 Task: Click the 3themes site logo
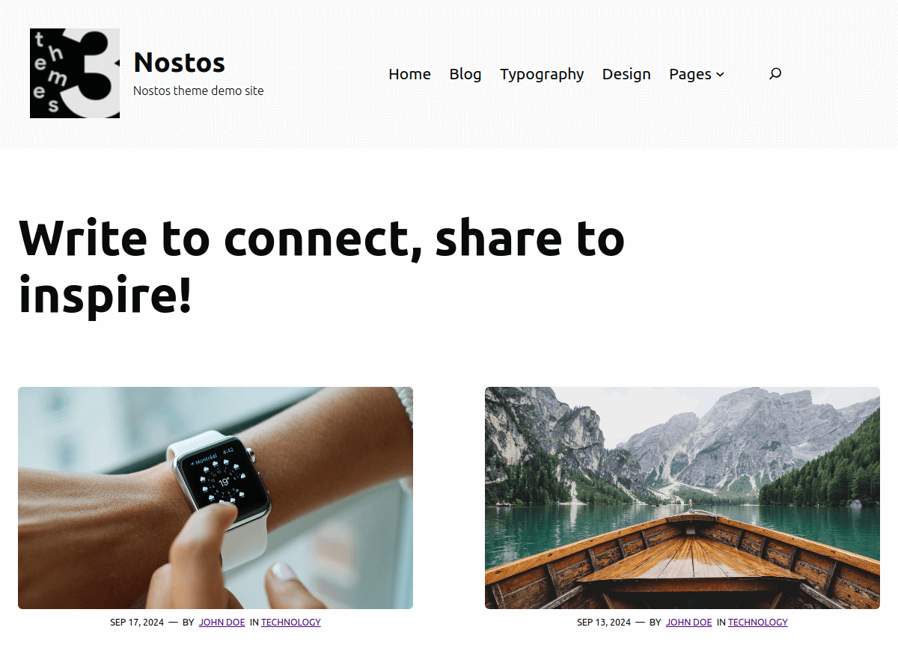point(75,73)
